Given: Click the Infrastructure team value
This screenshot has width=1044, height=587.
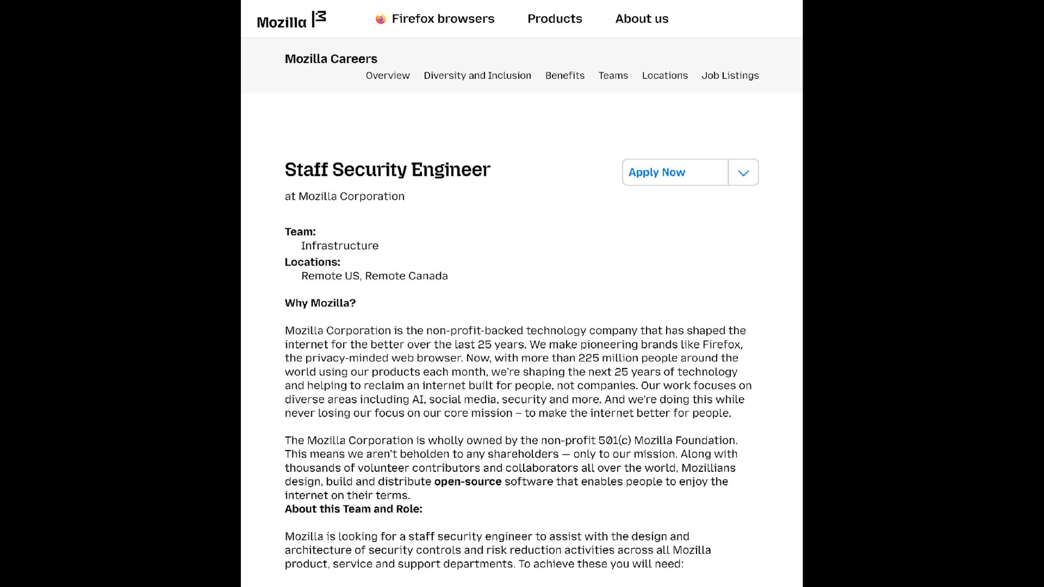Looking at the screenshot, I should pos(340,246).
